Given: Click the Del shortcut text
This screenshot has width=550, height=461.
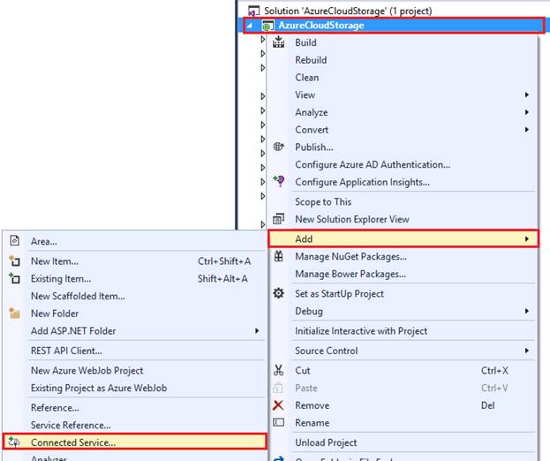Looking at the screenshot, I should pos(487,405).
